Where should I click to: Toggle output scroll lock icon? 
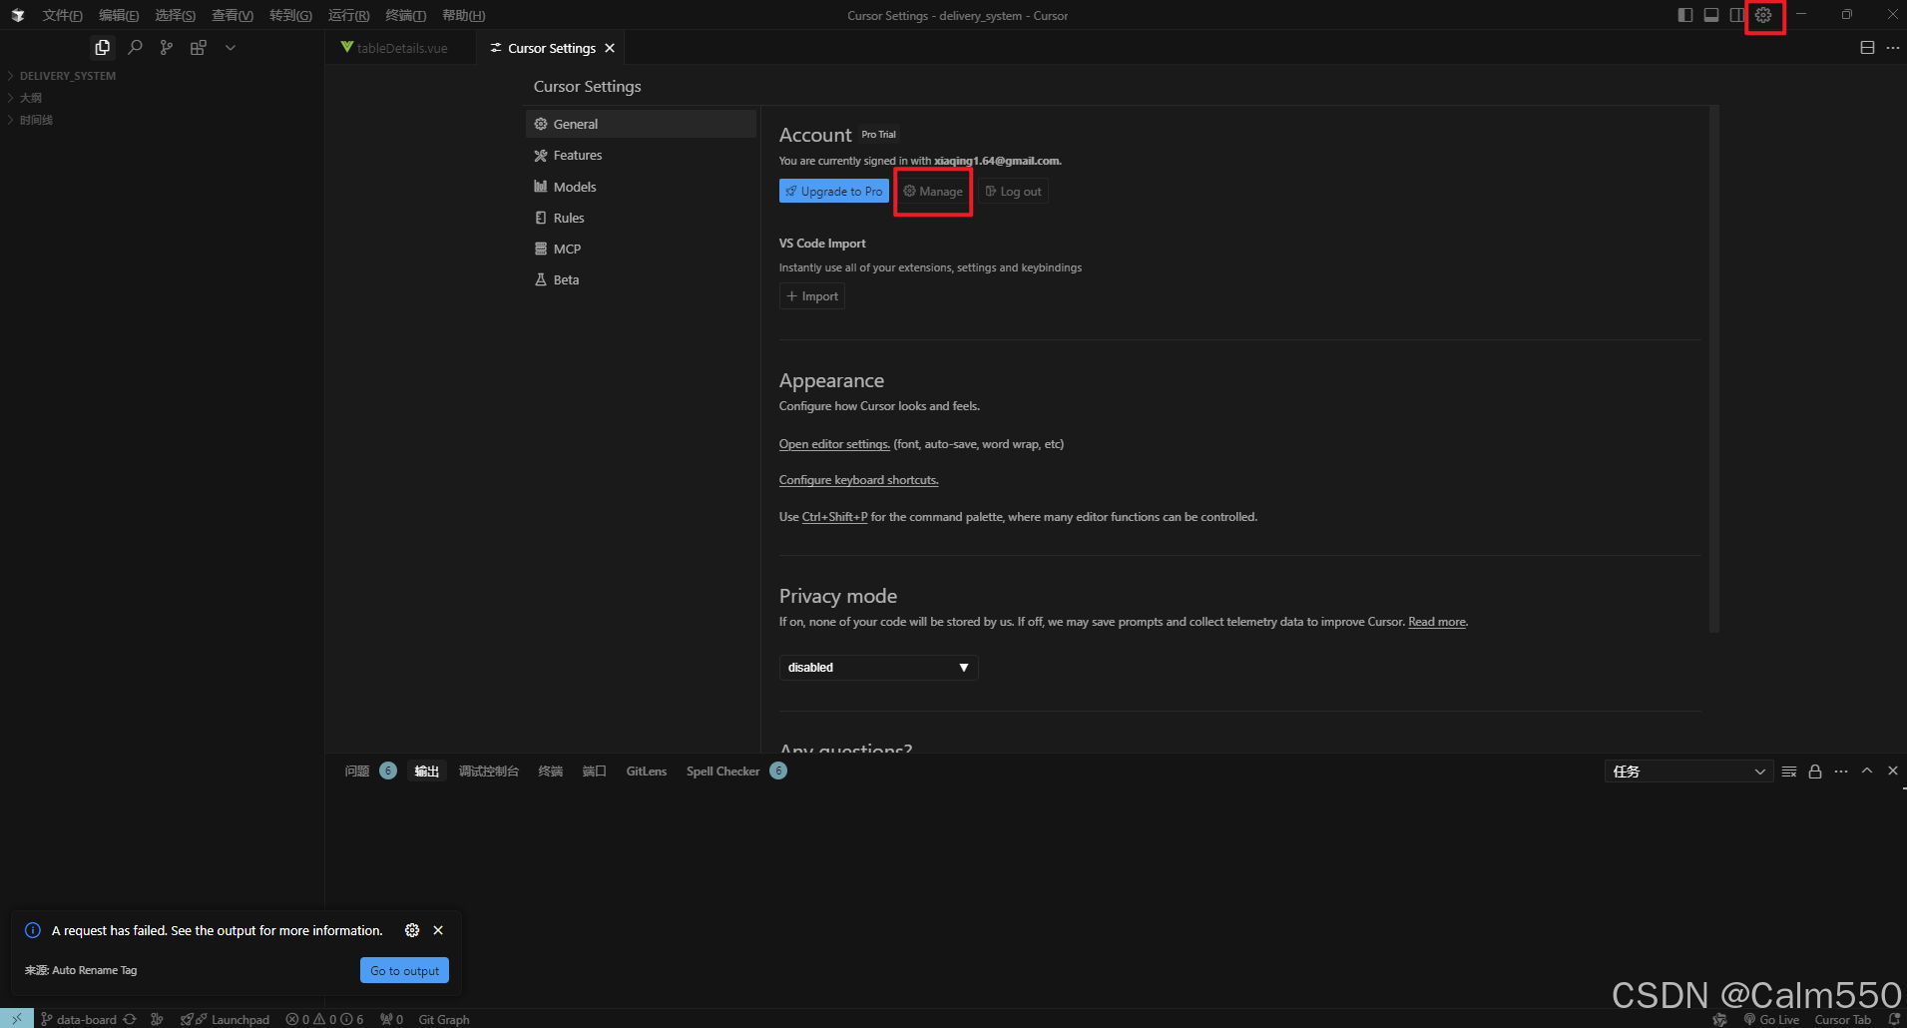(x=1815, y=771)
